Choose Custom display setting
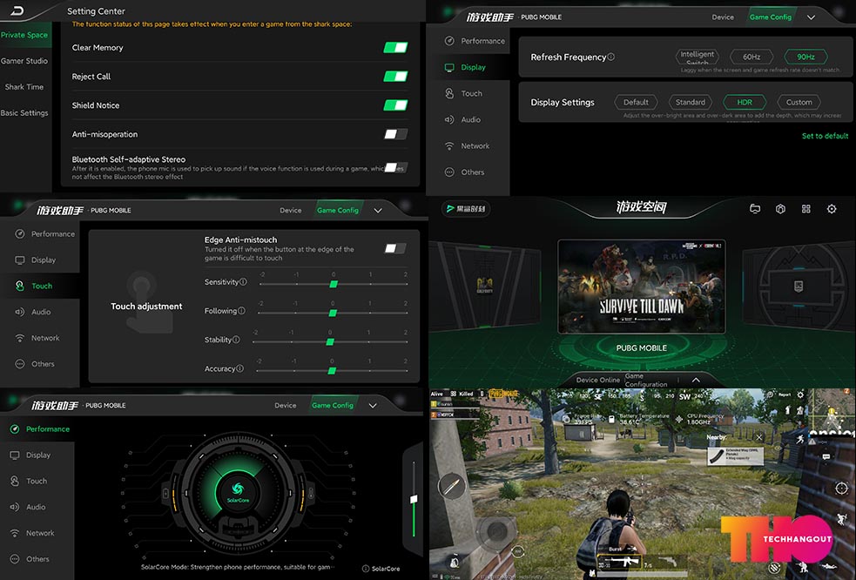 (799, 102)
